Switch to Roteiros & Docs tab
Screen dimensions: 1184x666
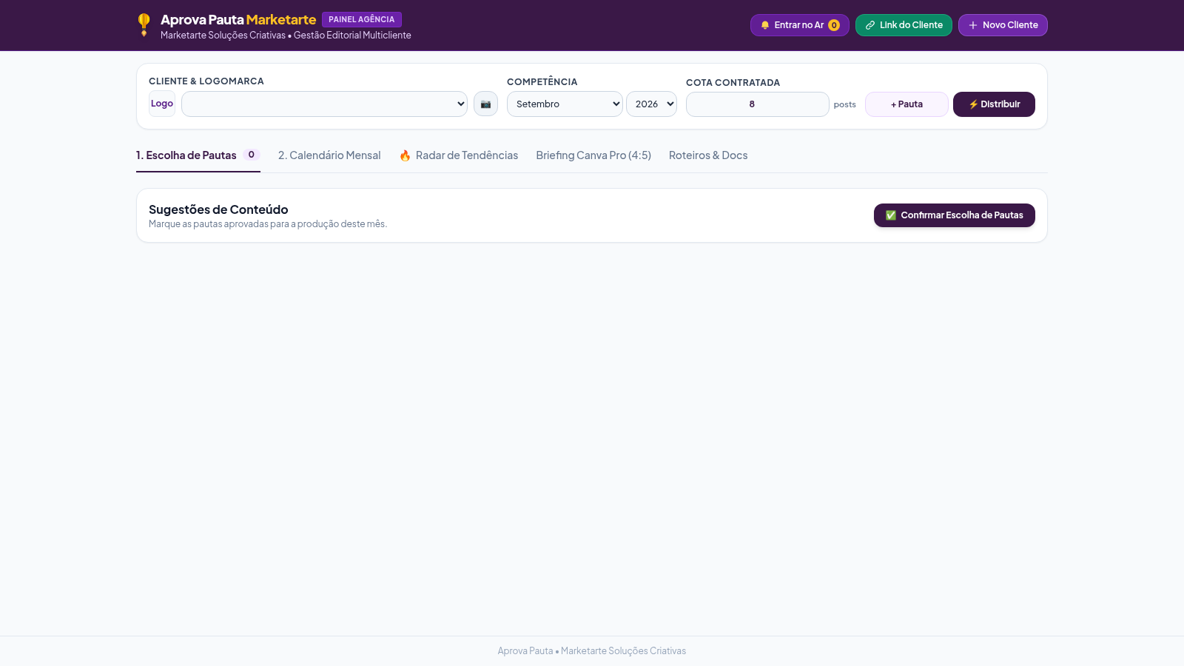point(708,155)
